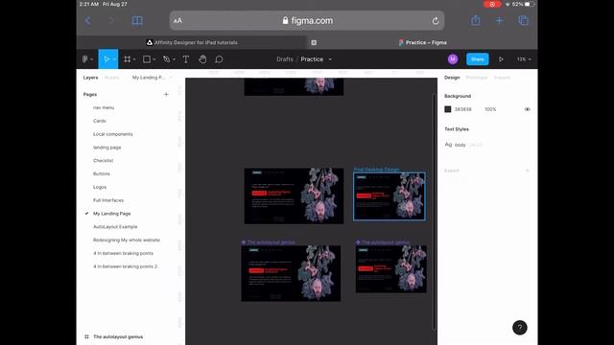Viewport: 614px width, 345px height.
Task: Open the nav menu page
Action: pyautogui.click(x=104, y=107)
